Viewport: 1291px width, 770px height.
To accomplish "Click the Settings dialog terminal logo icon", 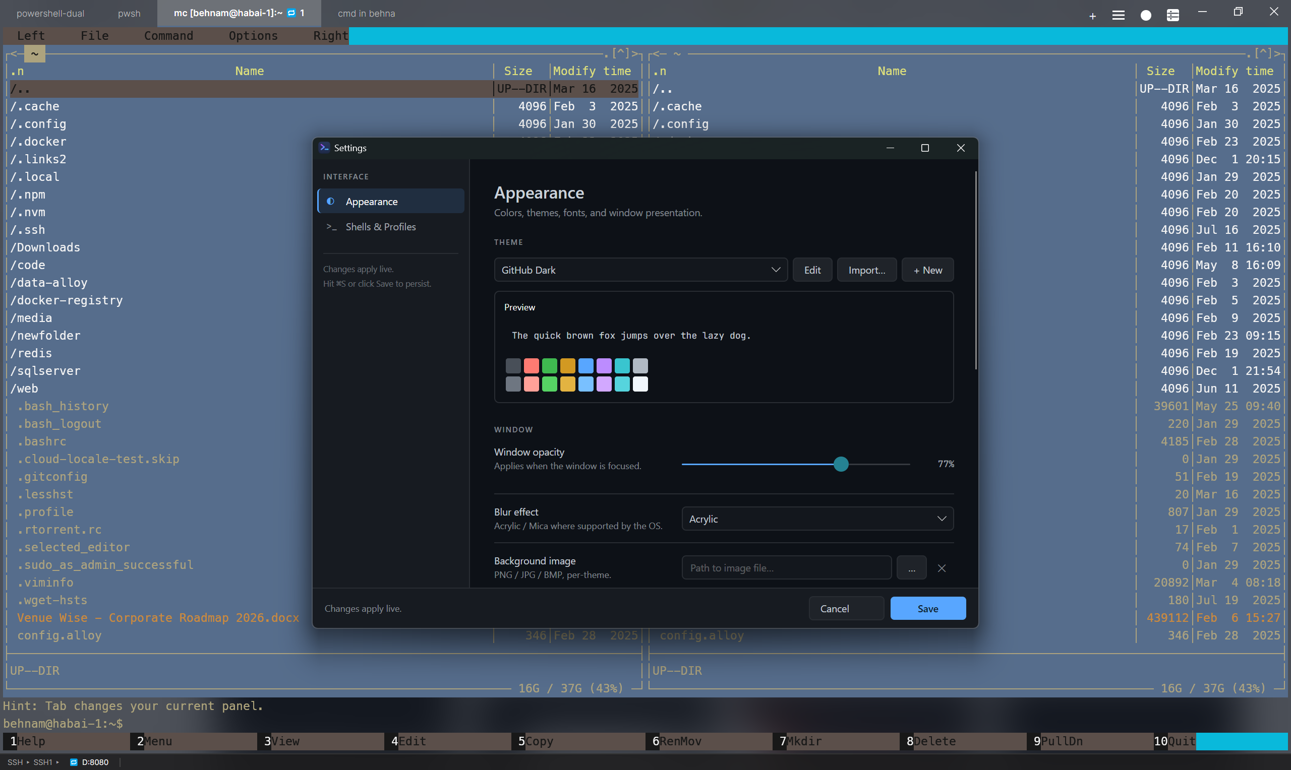I will click(x=324, y=147).
